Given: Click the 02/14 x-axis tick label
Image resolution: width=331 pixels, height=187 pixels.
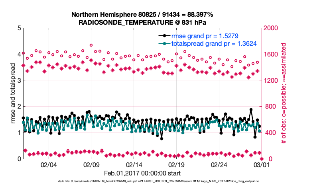Looking at the screenshot, I should [134, 165].
